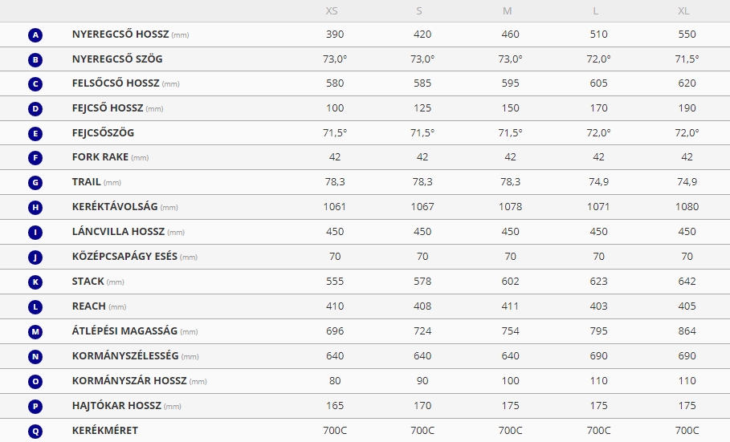Click the 864 standover value for XL
This screenshot has height=442, width=730.
(x=686, y=330)
